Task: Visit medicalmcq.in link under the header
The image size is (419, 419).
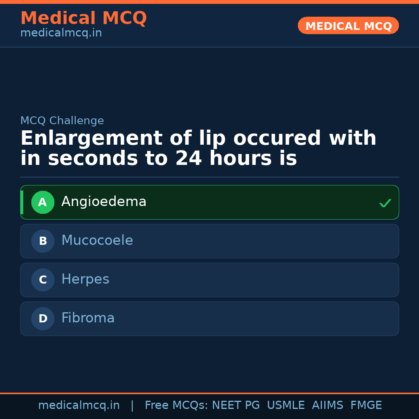Action: click(x=61, y=33)
